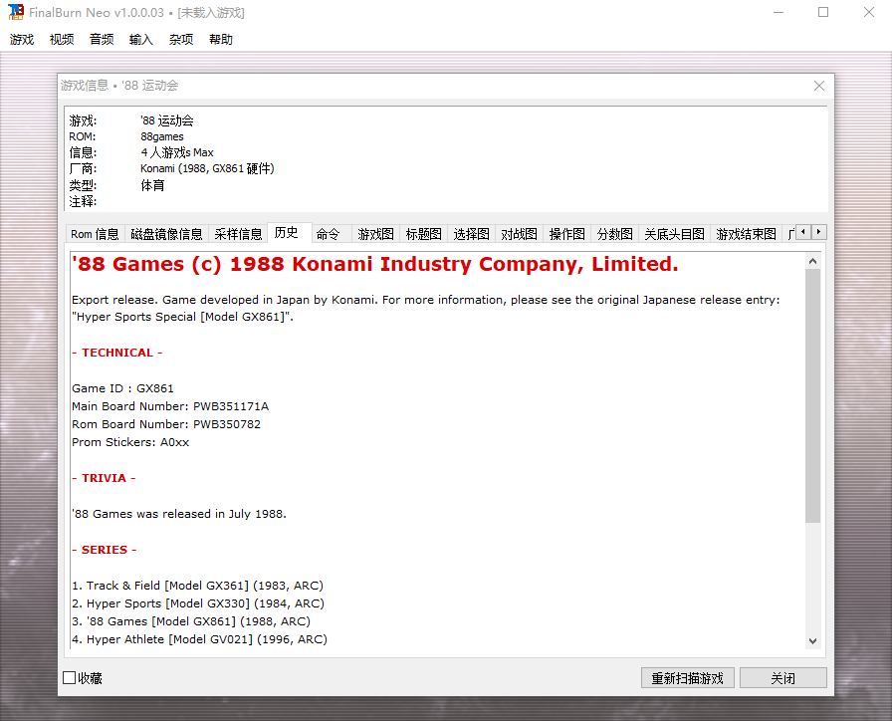Enable the 收藏 favorite checkbox

click(x=70, y=678)
